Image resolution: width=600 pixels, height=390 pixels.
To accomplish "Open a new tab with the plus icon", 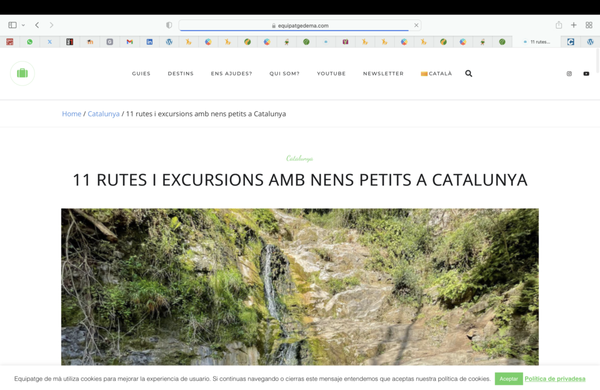I will (574, 25).
